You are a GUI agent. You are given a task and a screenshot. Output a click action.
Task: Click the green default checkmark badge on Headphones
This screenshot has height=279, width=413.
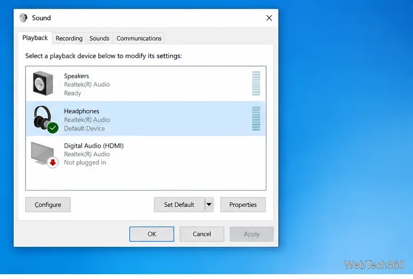[x=53, y=128]
